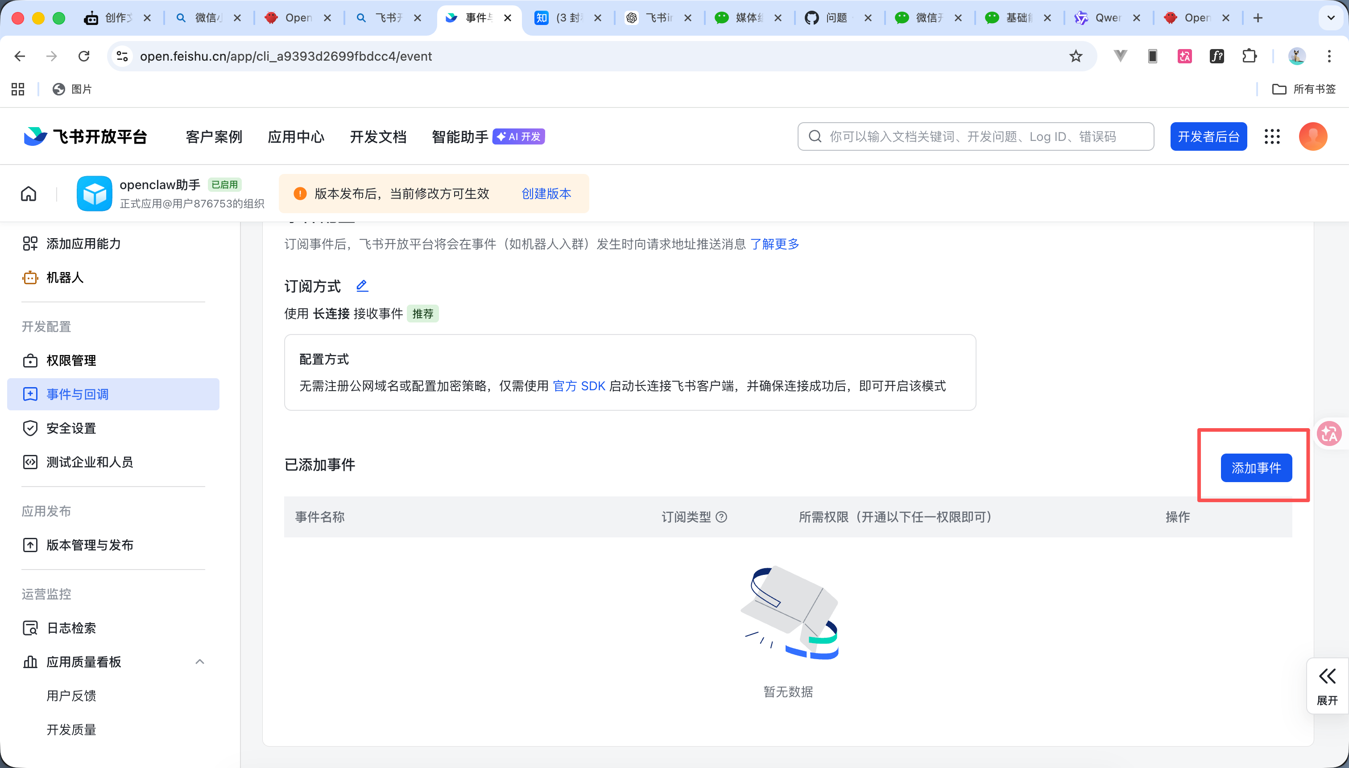
Task: Open the browser tab search dropdown
Action: point(1331,17)
